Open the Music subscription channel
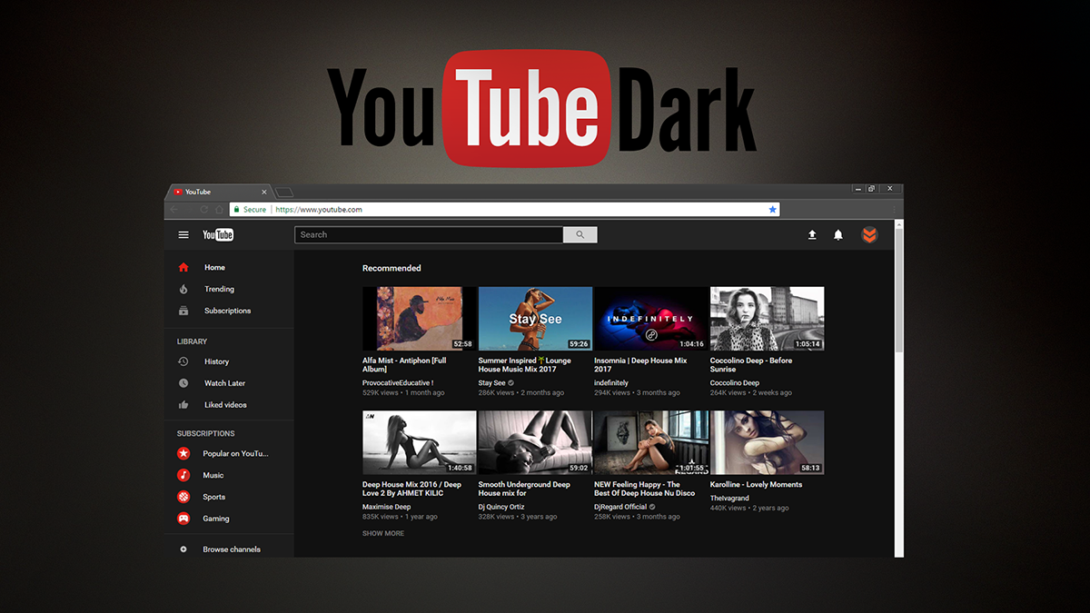This screenshot has height=613, width=1090. tap(182, 475)
